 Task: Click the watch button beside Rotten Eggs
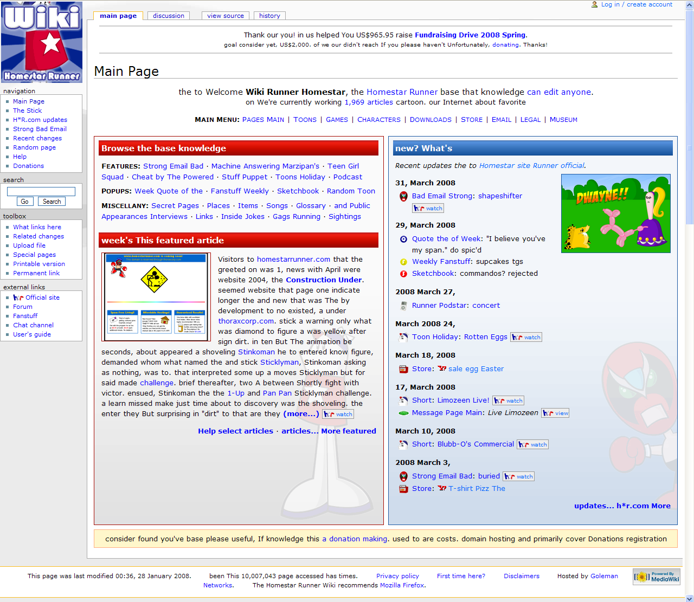pyautogui.click(x=526, y=337)
